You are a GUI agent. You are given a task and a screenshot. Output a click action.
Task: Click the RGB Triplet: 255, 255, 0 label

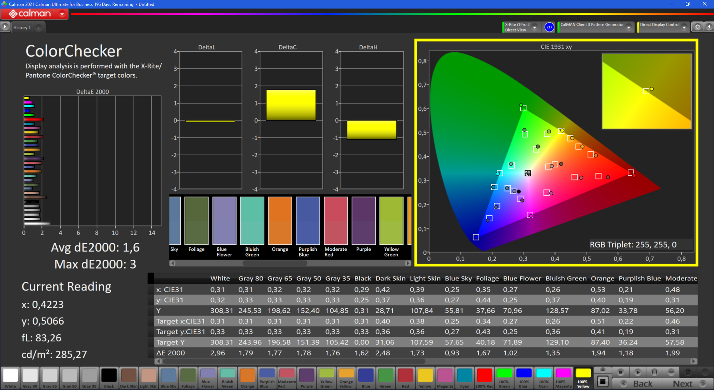pos(633,245)
